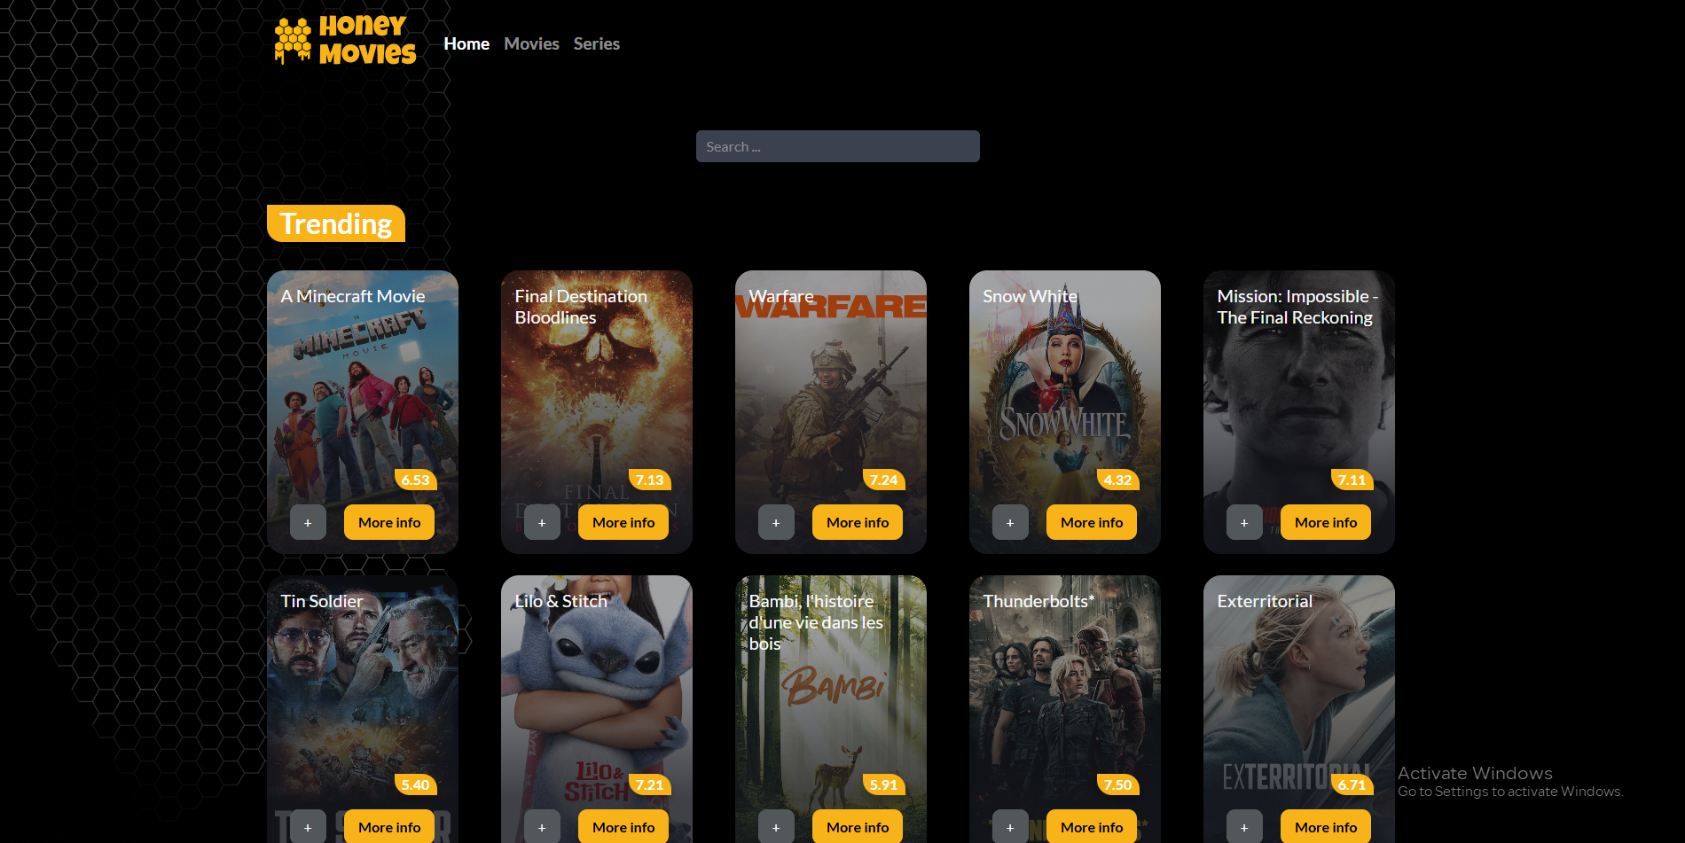Click the "Snow White" title text
1685x843 pixels.
(x=1031, y=296)
